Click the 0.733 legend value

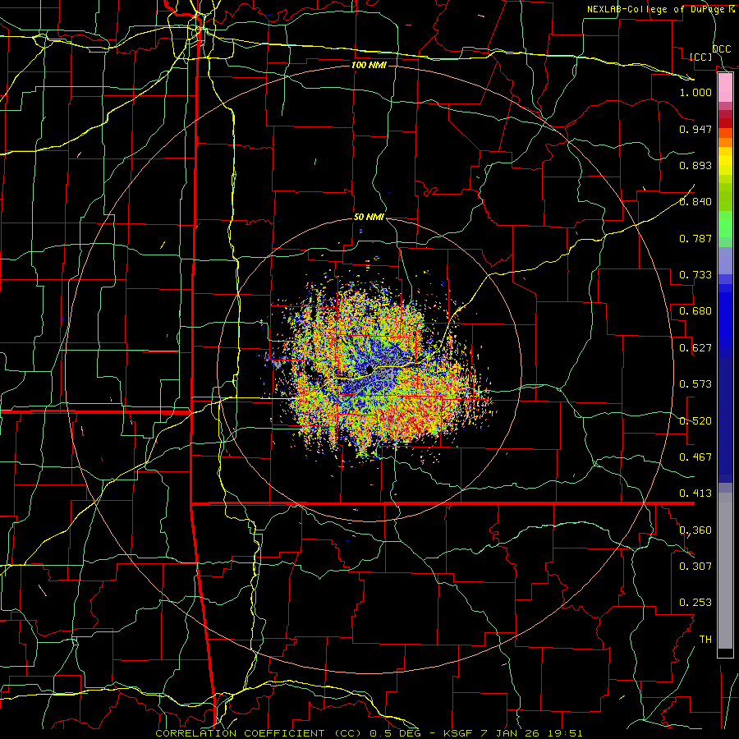click(x=695, y=275)
